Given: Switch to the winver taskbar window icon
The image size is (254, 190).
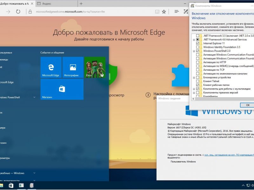Looking at the screenshot, I should click(x=21, y=186).
